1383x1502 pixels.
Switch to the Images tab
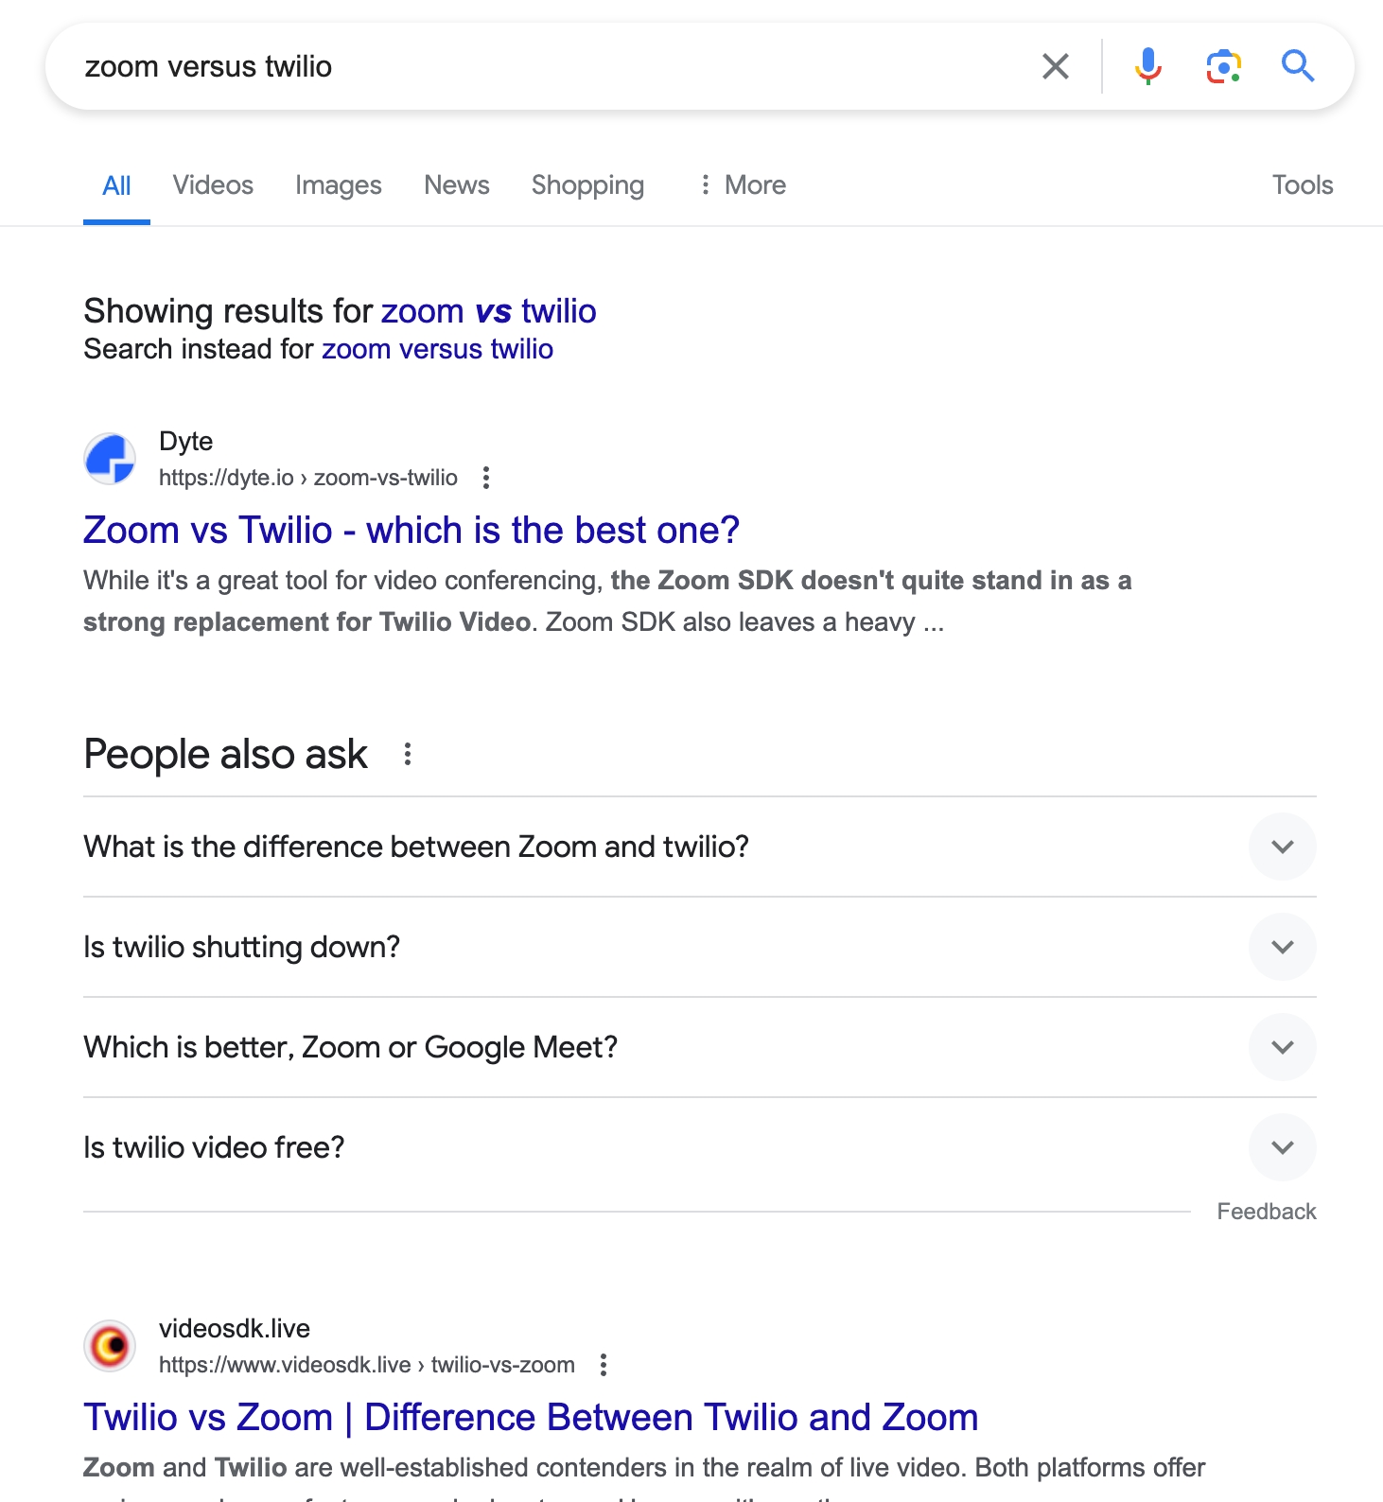coord(338,185)
